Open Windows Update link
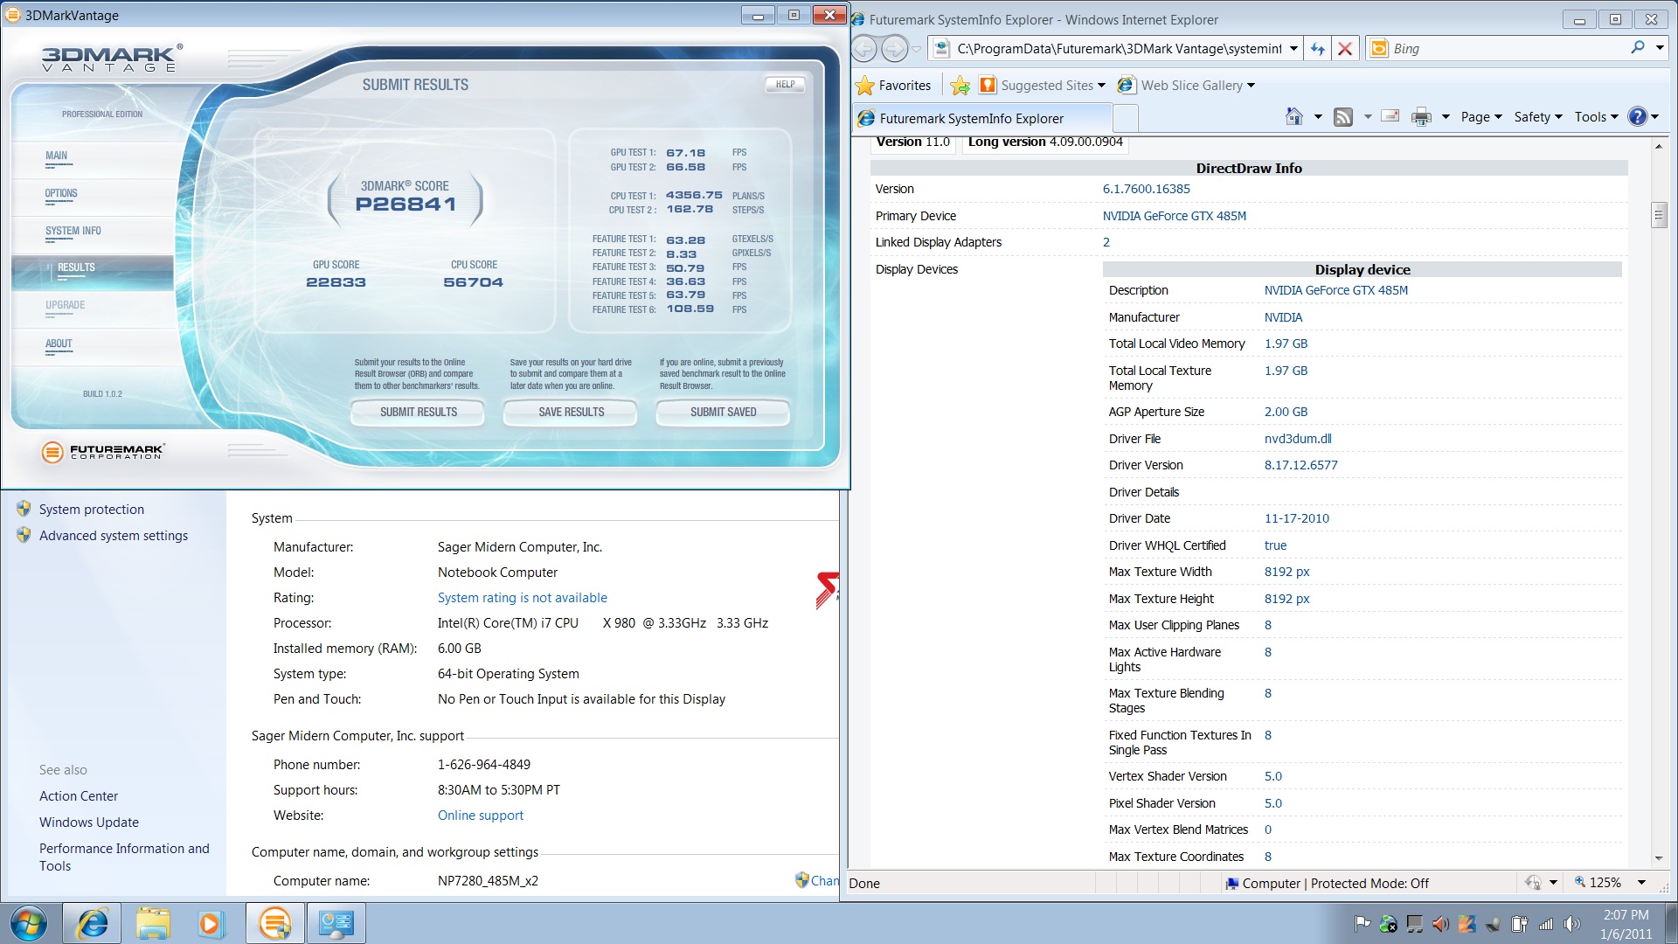Image resolution: width=1678 pixels, height=944 pixels. coord(88,823)
